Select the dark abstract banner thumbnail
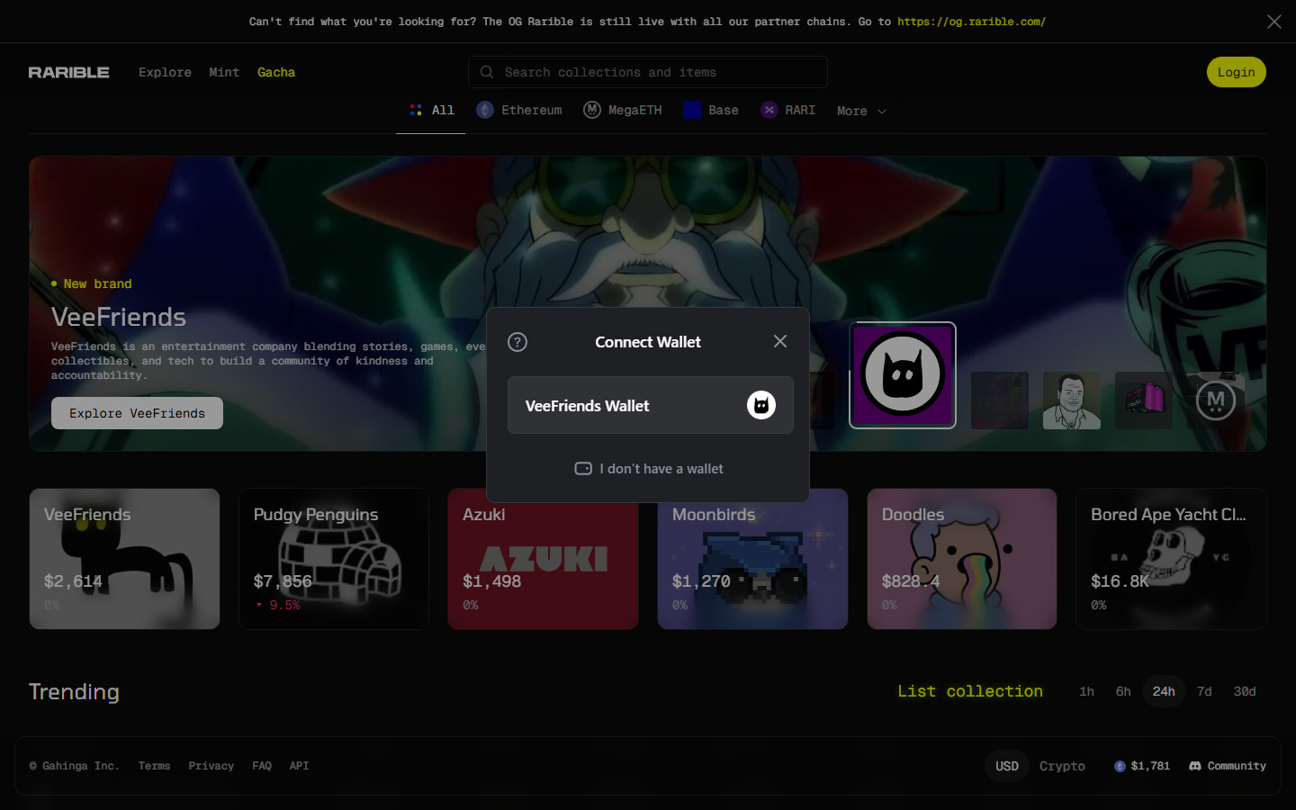This screenshot has height=810, width=1296. tap(1000, 400)
